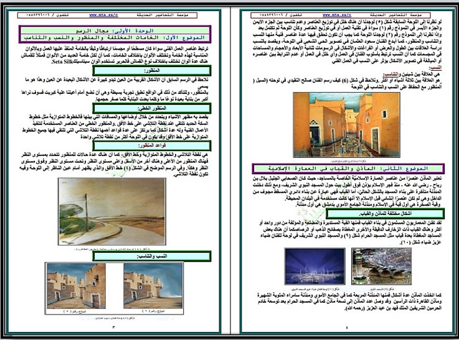The width and height of the screenshot is (459, 340).
Task: Click the heading الوحدة الأولى: مجال الرسم
Action: [x=115, y=30]
